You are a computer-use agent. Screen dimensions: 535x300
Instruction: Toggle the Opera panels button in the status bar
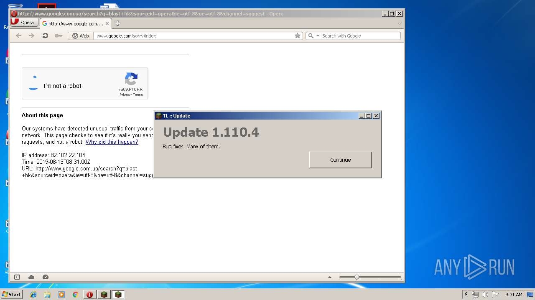coord(17,277)
